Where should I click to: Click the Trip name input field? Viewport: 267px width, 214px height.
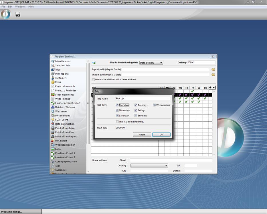click(x=143, y=99)
